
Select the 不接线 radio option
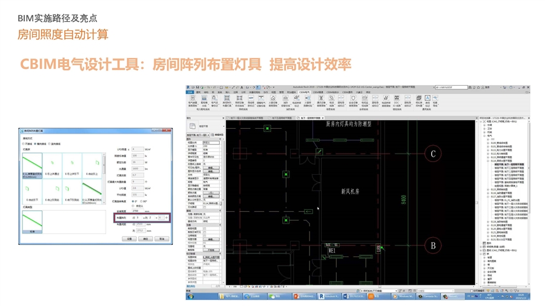(x=23, y=144)
